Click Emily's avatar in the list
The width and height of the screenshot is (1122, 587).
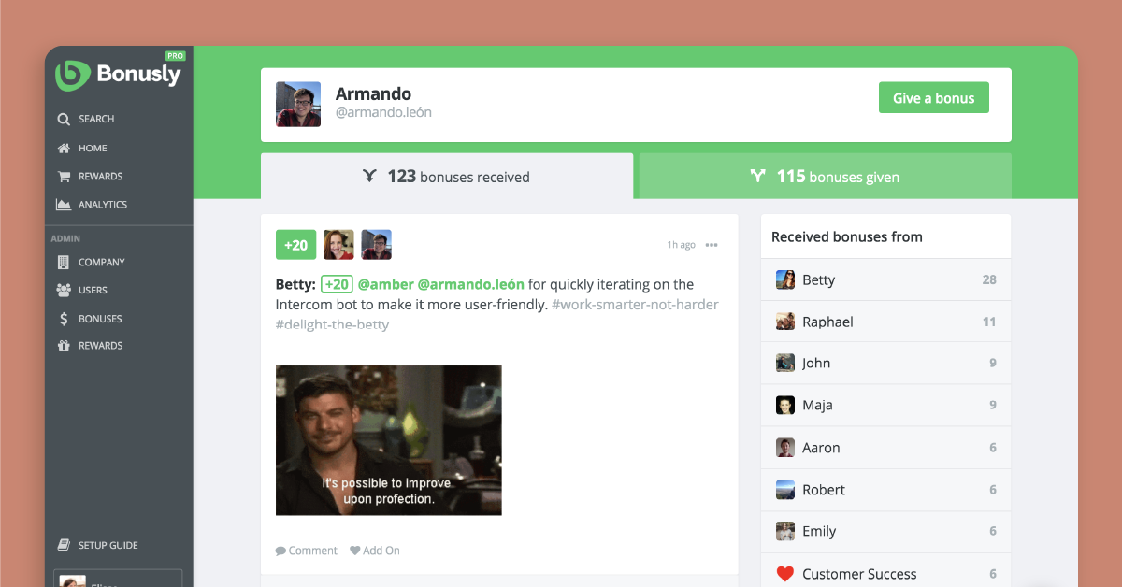click(x=785, y=531)
